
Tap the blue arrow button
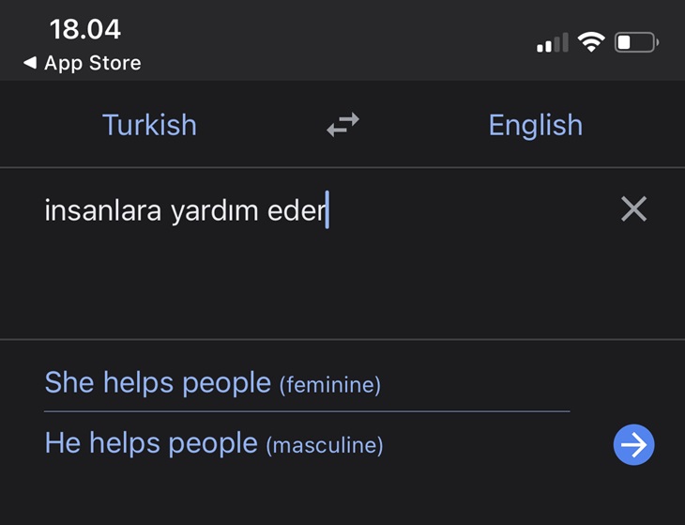tap(633, 444)
